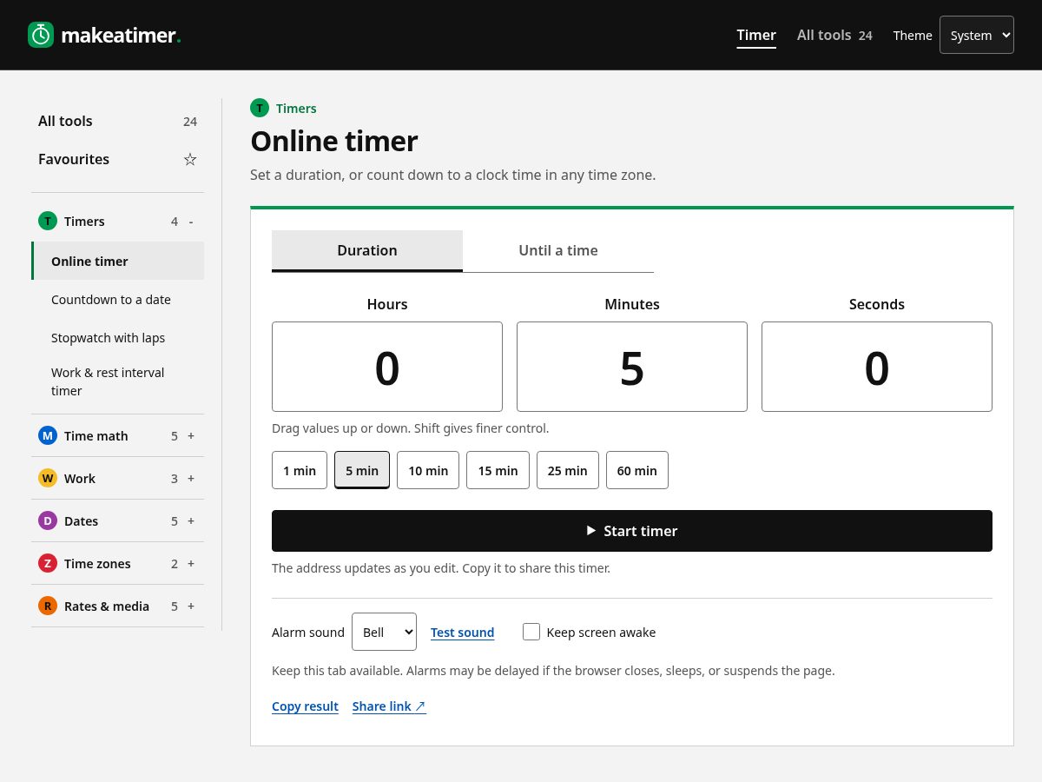Click the Test sound link

coord(463,633)
